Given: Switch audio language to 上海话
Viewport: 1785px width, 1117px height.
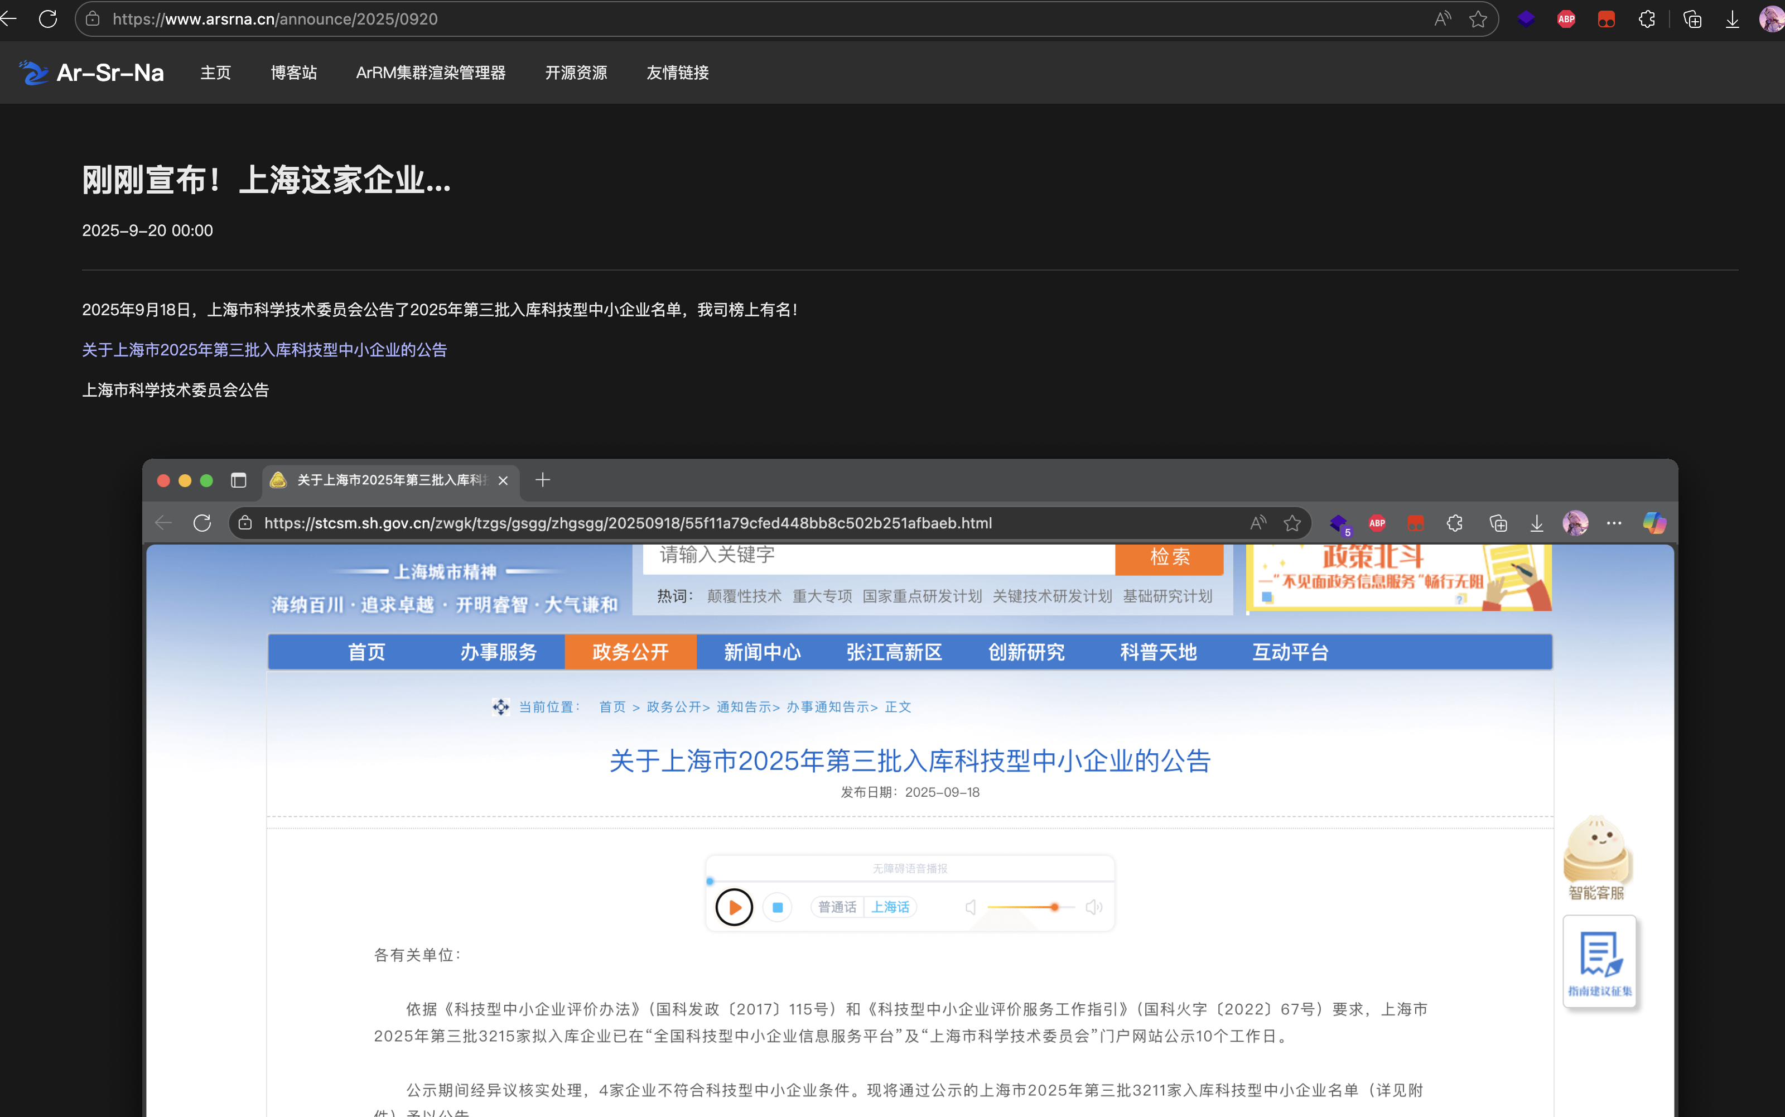Looking at the screenshot, I should [890, 907].
